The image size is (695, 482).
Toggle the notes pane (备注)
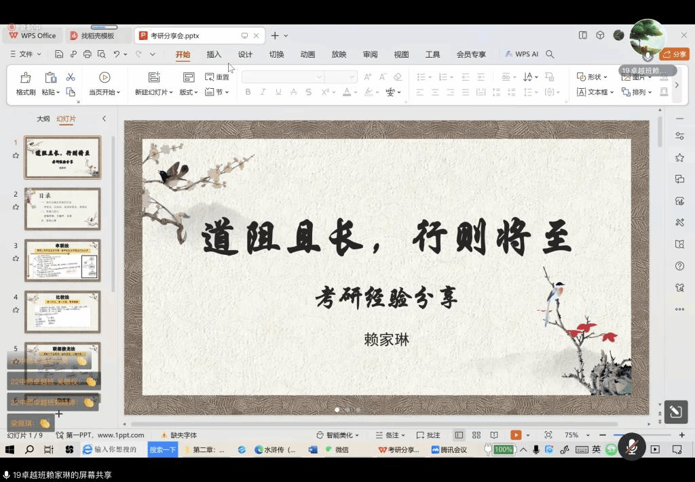coord(390,435)
